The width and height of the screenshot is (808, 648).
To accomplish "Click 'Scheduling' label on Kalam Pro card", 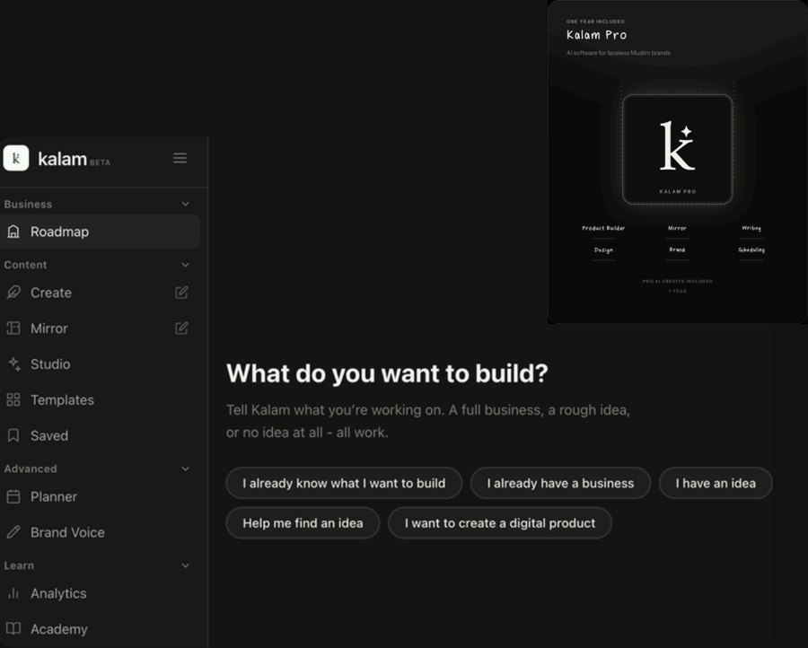I will 751,250.
